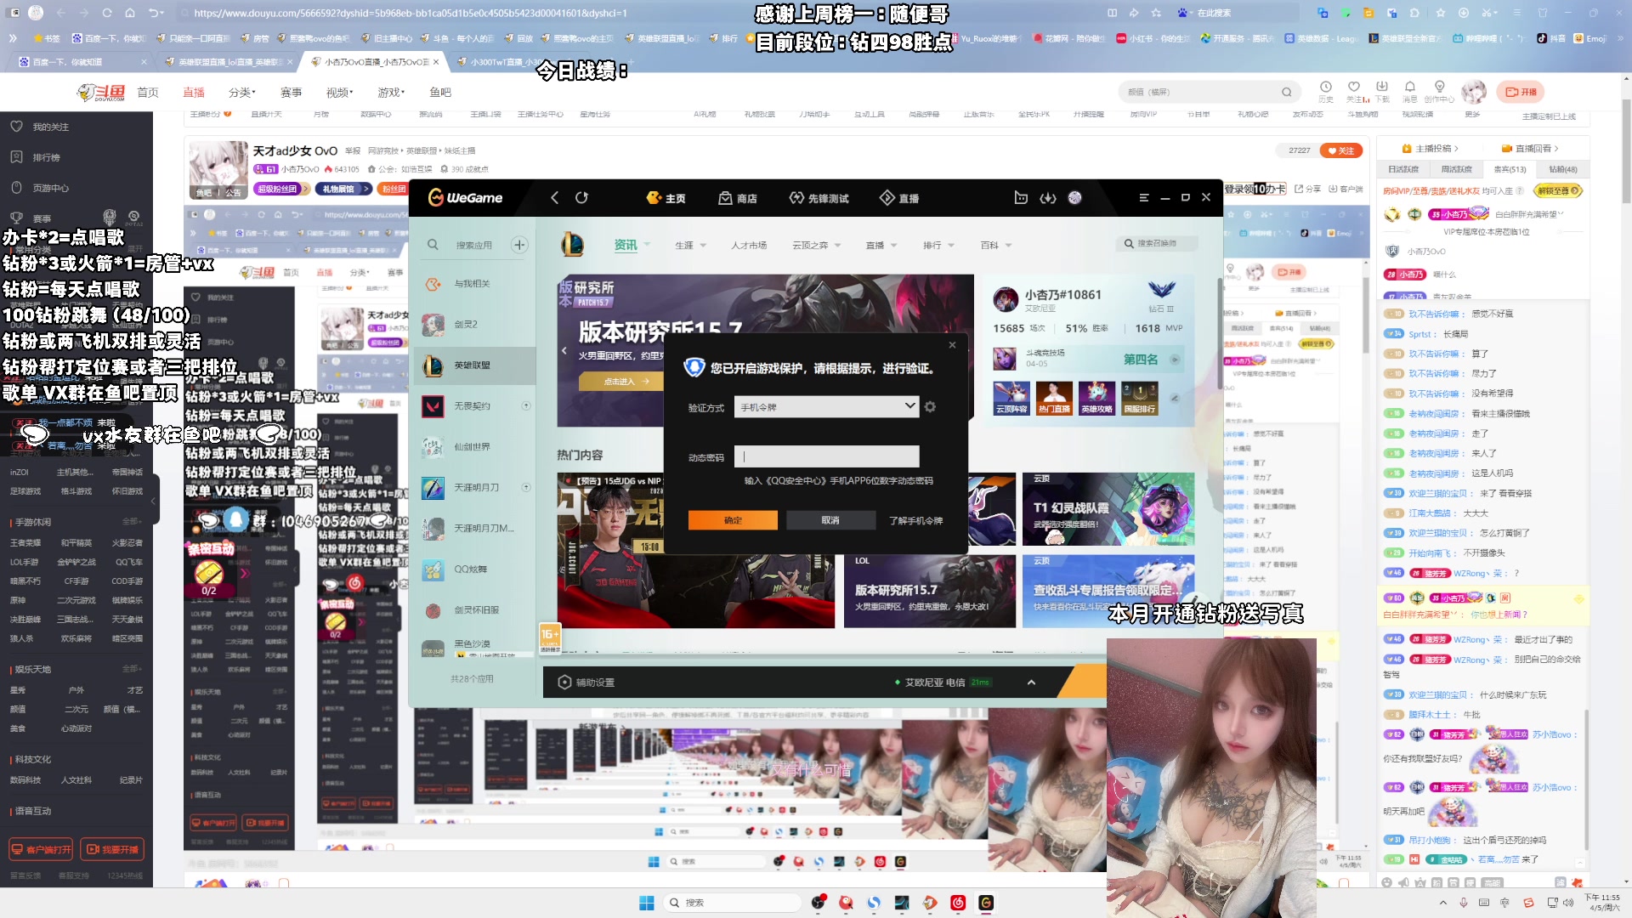Click Douyu 我的关注 sidebar item
The image size is (1632, 918).
pyautogui.click(x=50, y=127)
